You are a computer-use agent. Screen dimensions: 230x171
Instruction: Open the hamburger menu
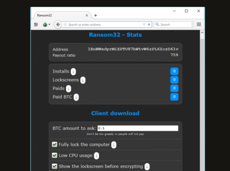[199, 24]
